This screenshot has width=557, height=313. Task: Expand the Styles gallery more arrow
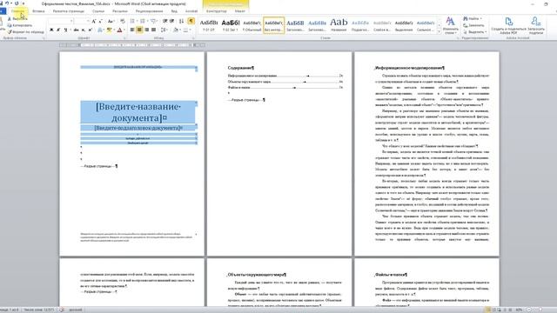439,31
